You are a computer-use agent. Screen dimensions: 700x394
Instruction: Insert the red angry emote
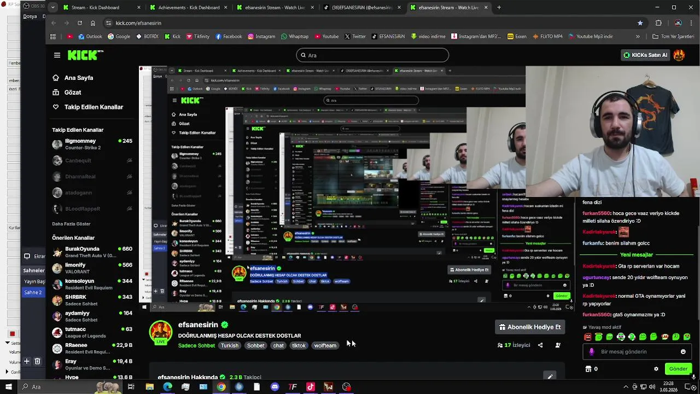coord(587,337)
